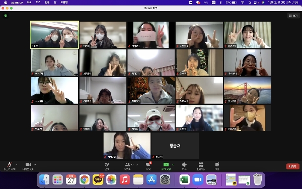Expand participants options arrow

(137, 165)
